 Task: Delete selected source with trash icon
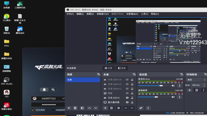(112, 108)
